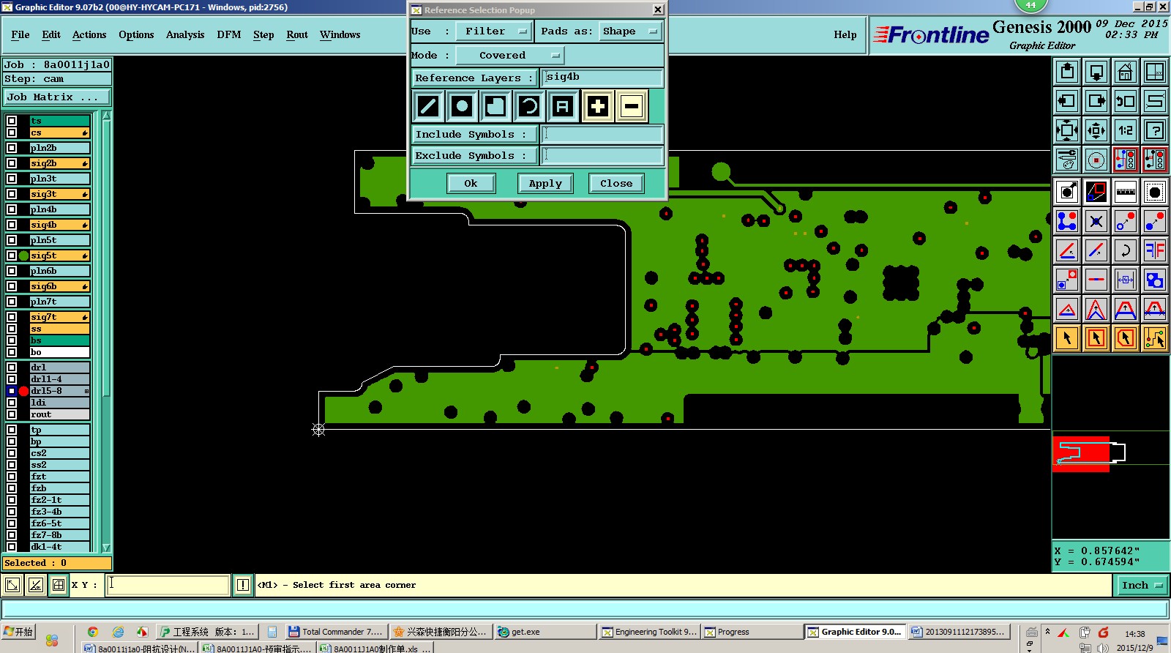
Task: Click the ruler measure tool icon
Action: (1126, 192)
